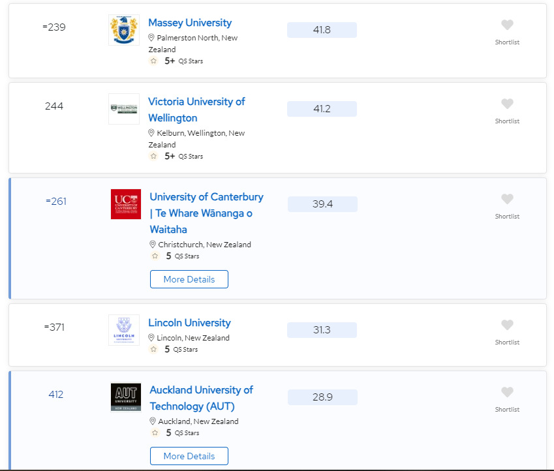Click QS Stars icon for Massey University
Image resolution: width=554 pixels, height=471 pixels.
[153, 61]
